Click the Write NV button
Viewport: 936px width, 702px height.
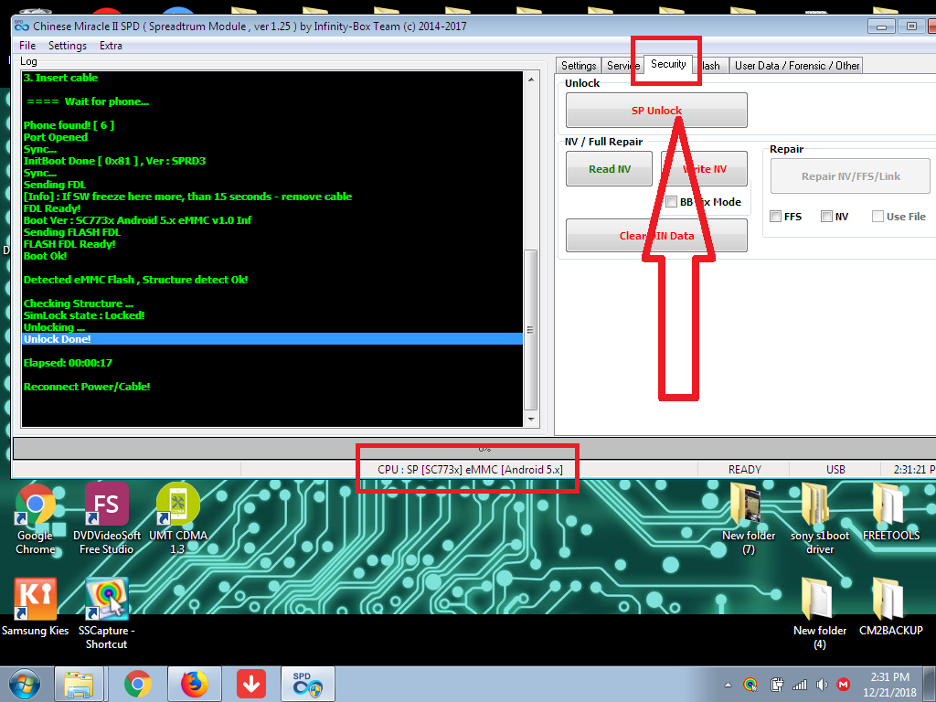point(705,169)
